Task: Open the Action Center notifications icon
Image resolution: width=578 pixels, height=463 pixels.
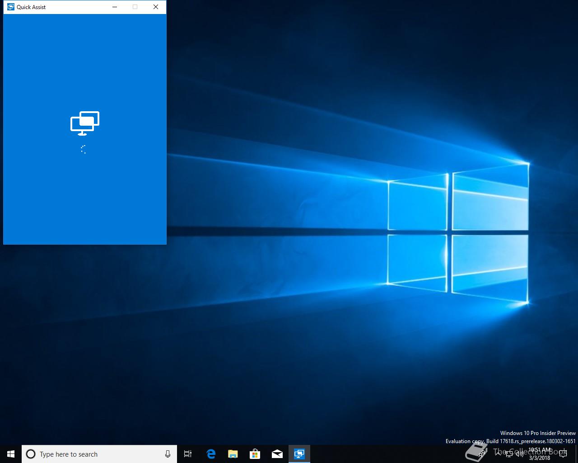Action: 563,454
